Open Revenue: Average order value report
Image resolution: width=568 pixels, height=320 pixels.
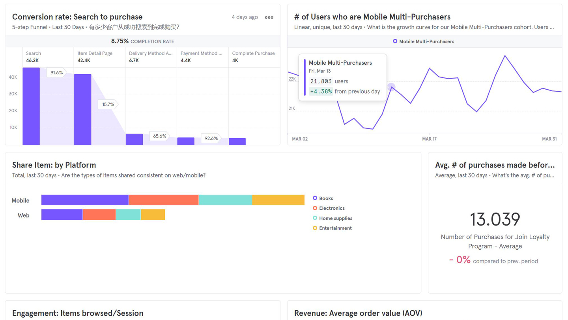(358, 313)
